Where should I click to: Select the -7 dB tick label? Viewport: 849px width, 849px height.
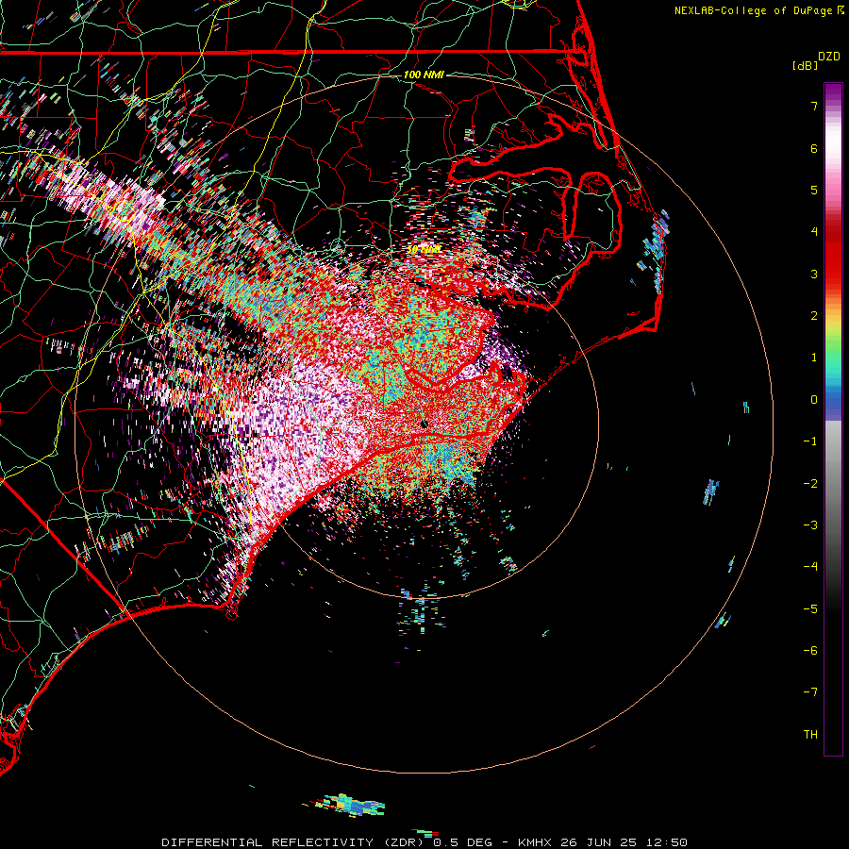(x=810, y=692)
